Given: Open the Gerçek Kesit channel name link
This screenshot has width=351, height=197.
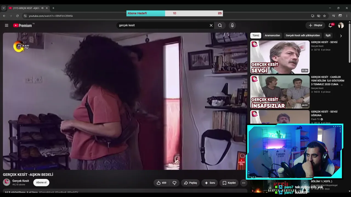Looking at the screenshot, I should [21, 181].
